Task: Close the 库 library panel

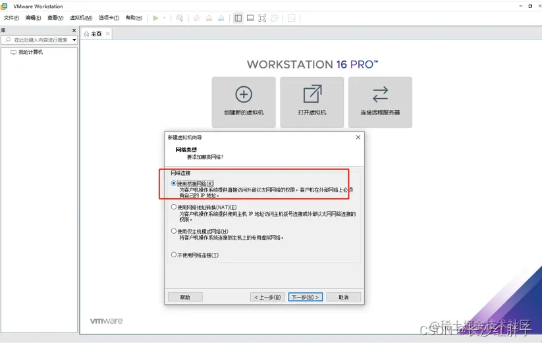Action: tap(74, 30)
